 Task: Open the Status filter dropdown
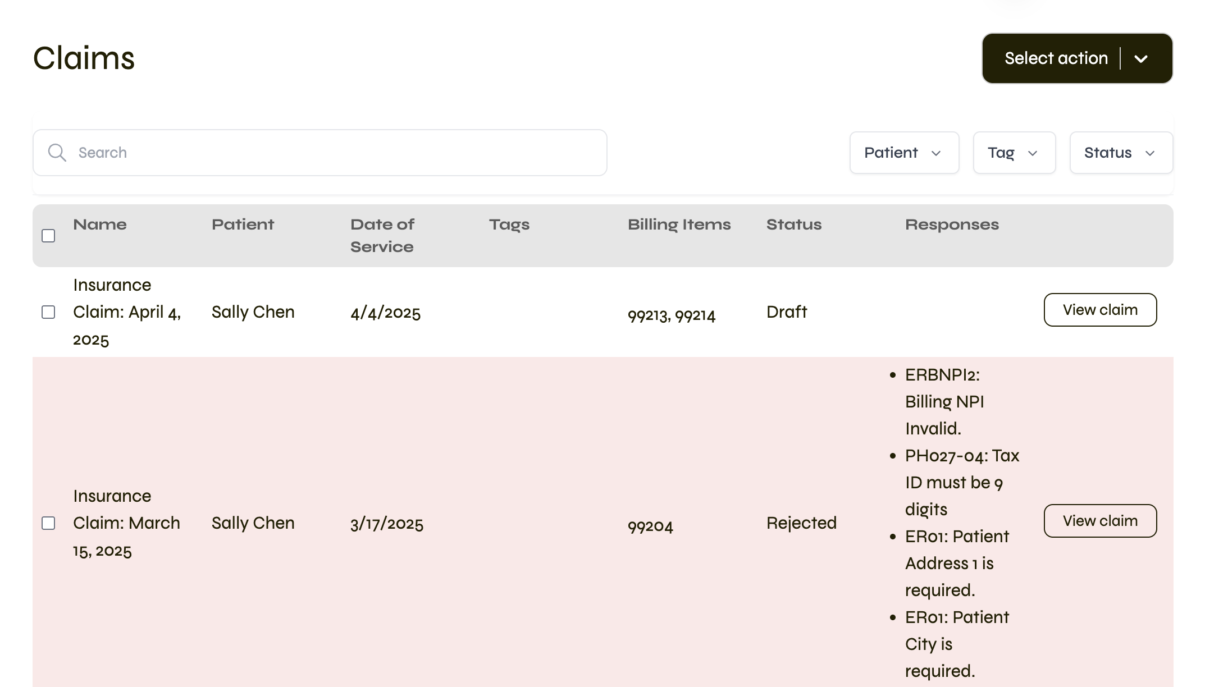pyautogui.click(x=1121, y=153)
